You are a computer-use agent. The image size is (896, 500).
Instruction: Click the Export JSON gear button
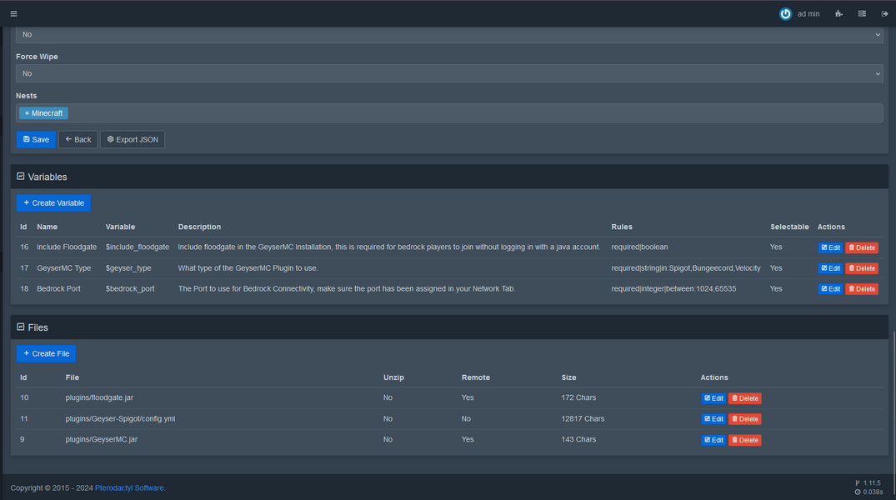pos(133,139)
